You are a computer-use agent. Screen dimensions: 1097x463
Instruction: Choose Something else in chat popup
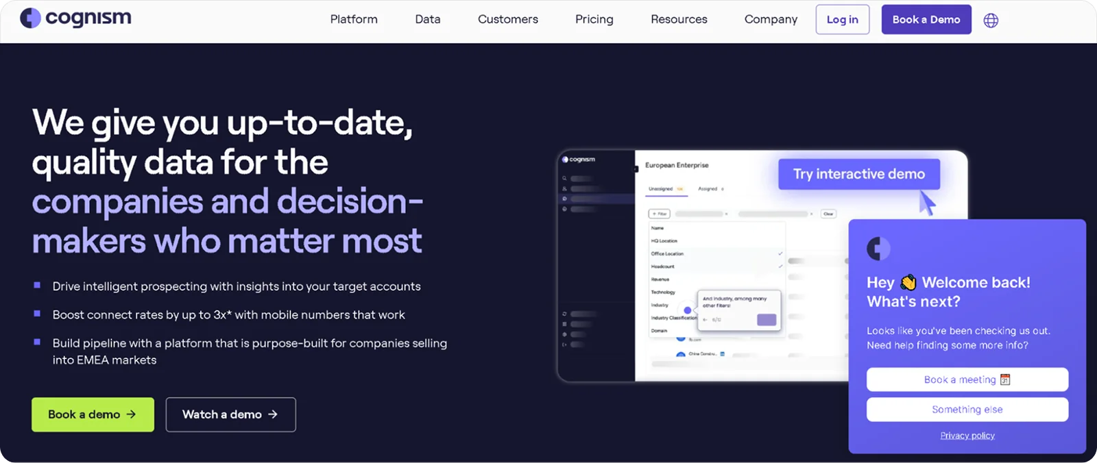tap(967, 410)
